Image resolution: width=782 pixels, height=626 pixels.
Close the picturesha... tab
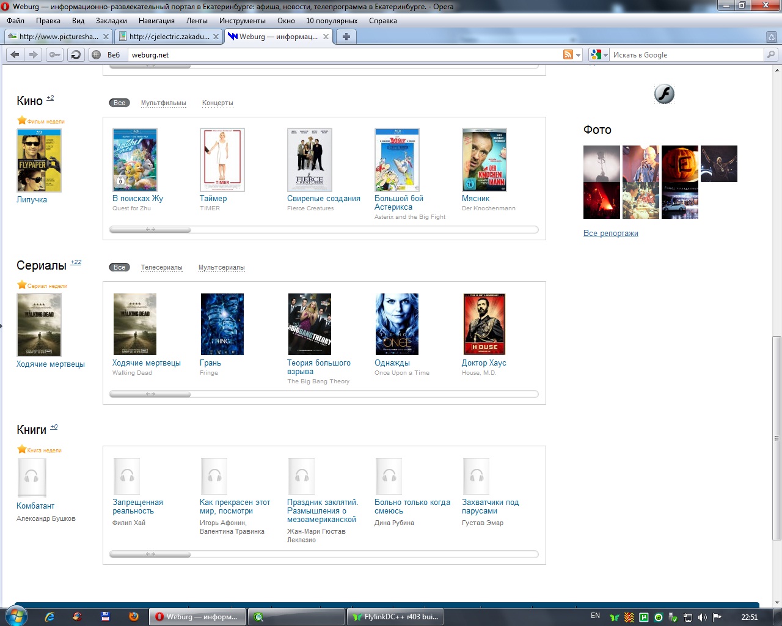pos(106,37)
